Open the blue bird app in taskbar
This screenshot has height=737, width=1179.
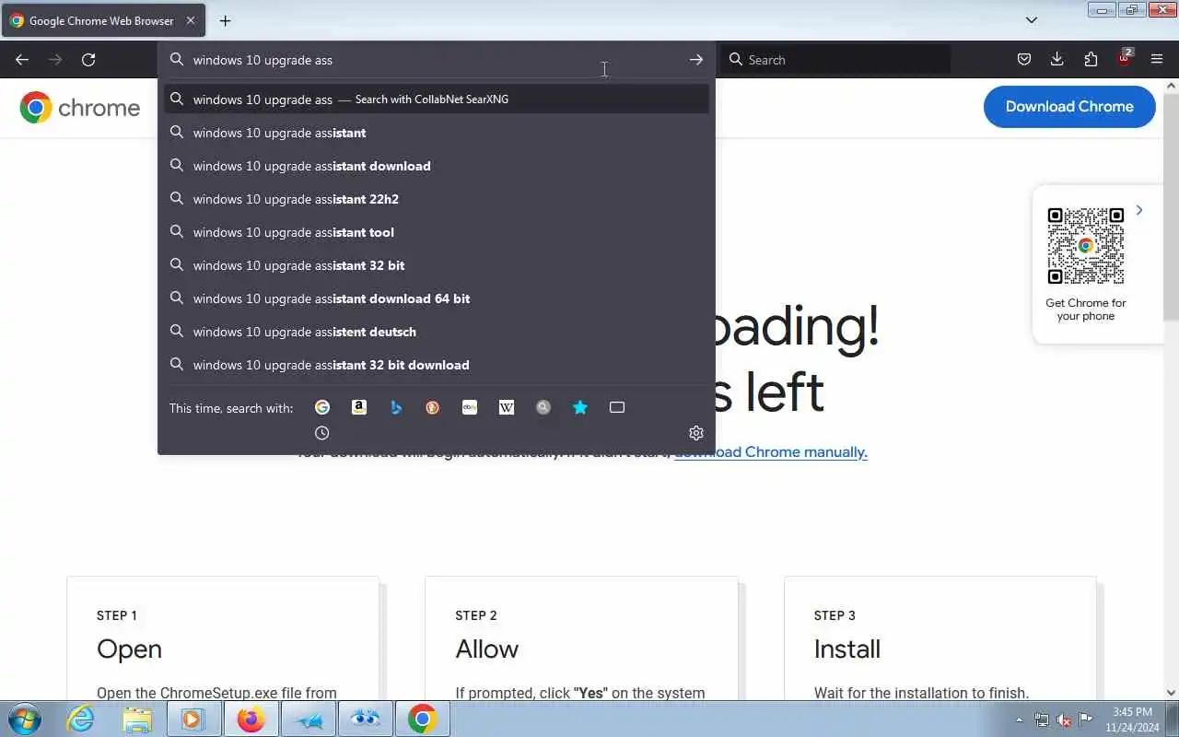point(308,719)
